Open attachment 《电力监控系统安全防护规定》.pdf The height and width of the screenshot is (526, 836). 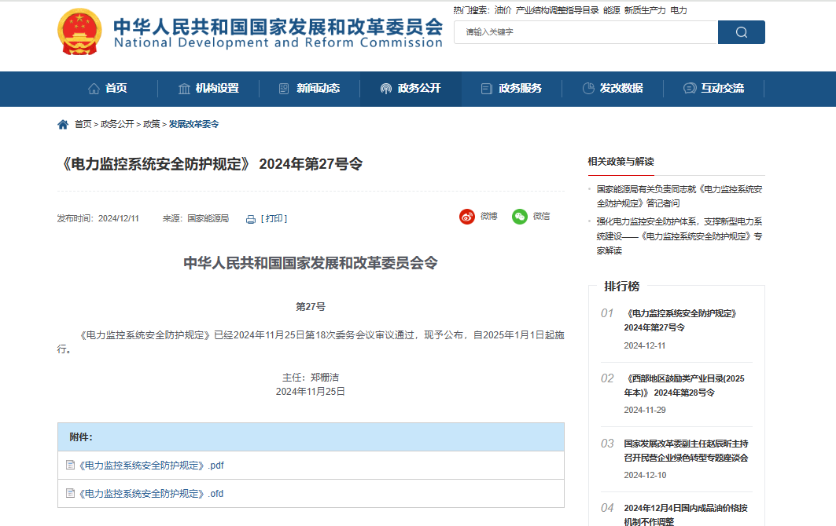pos(152,466)
